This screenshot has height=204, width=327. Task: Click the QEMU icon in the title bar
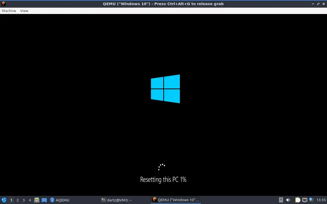coord(4,4)
